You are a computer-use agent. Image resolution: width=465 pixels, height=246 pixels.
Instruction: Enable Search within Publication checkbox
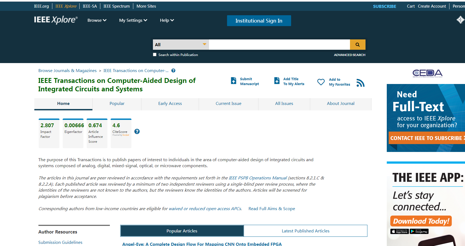[155, 55]
